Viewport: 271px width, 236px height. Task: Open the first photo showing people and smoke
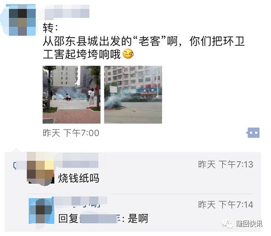click(72, 94)
